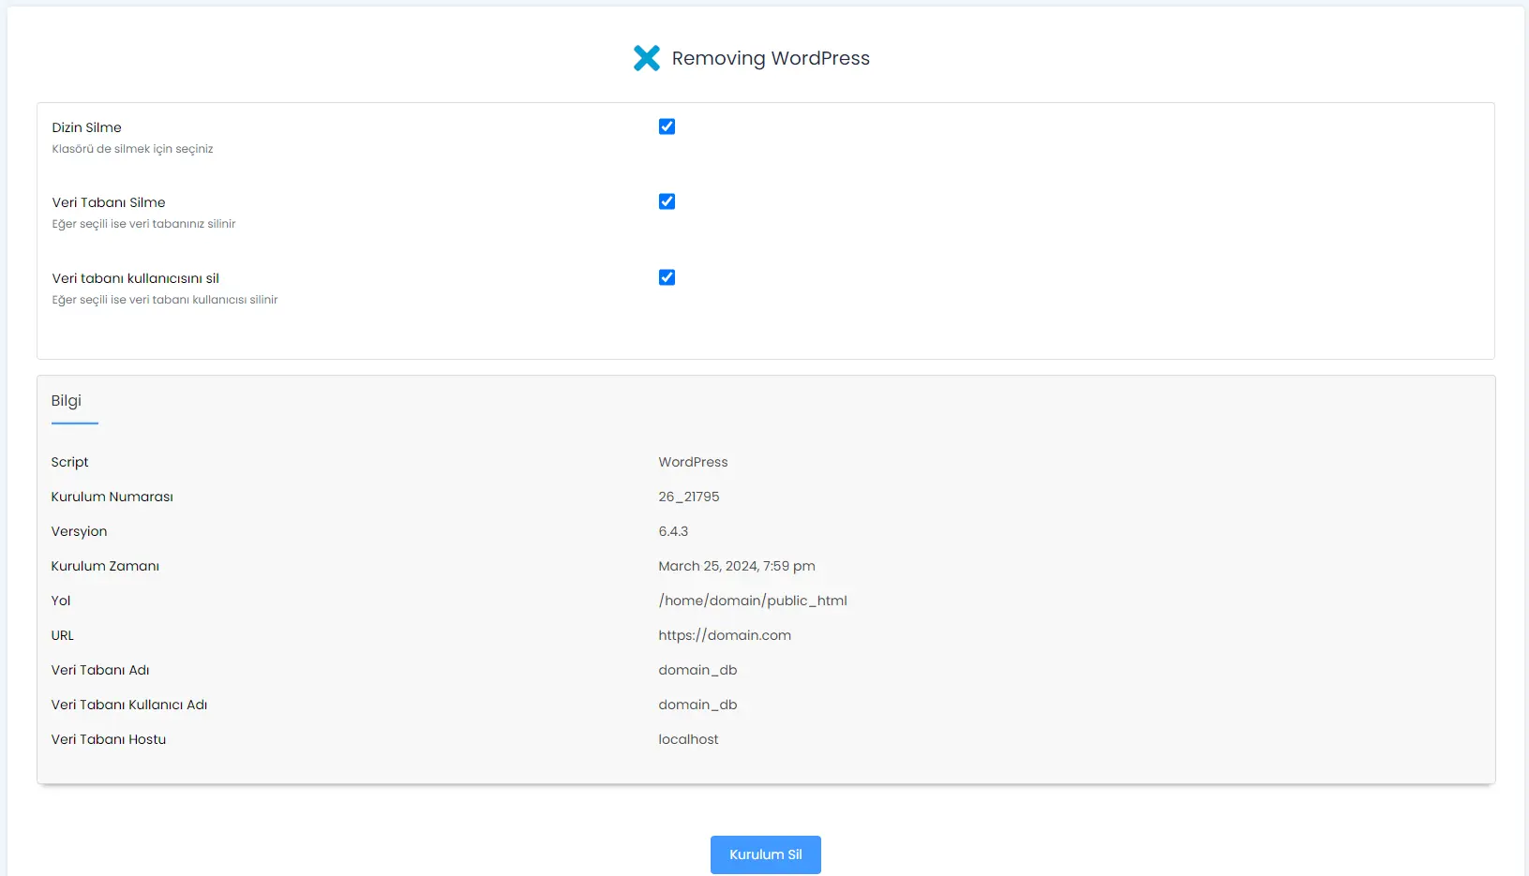Click the Veri Tabanı Hostu label
Image resolution: width=1529 pixels, height=876 pixels.
[x=109, y=739]
